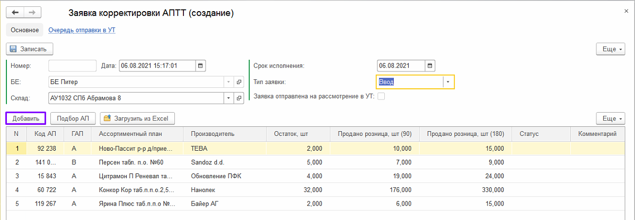Click open-form icon next to Склад field

pos(239,98)
